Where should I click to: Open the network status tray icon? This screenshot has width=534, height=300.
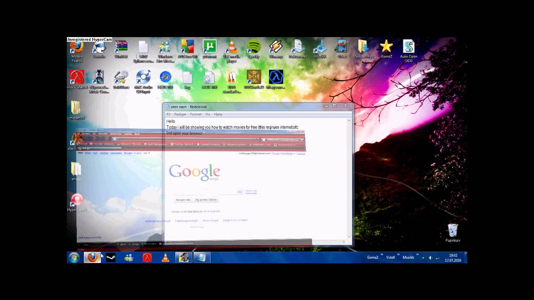click(x=438, y=258)
